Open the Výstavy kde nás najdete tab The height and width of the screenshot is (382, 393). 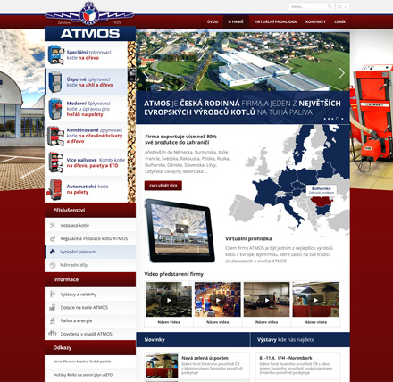pyautogui.click(x=300, y=340)
